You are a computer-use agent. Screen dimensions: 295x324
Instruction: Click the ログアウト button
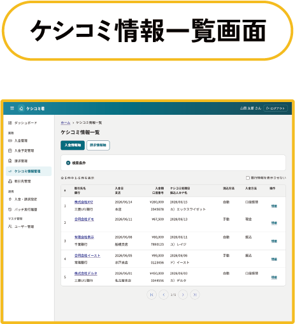pos(275,108)
